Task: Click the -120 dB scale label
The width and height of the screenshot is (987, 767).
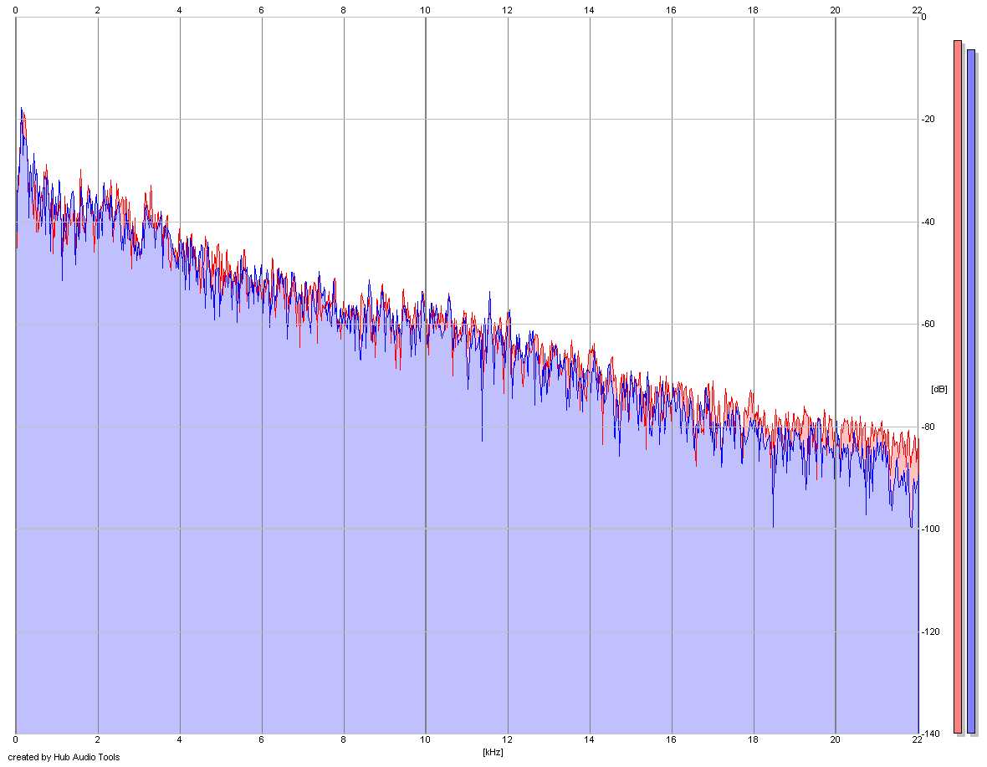Action: pos(930,631)
